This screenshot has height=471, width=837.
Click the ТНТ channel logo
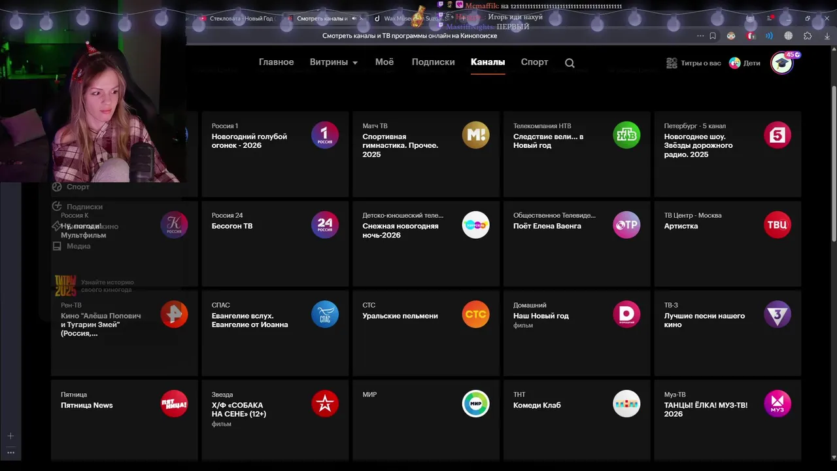coord(626,404)
